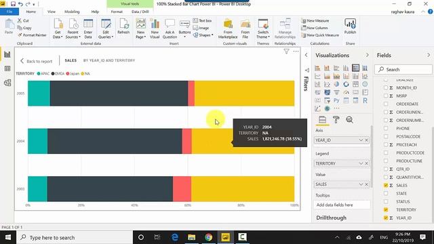Click the APAC legend color marker
The width and height of the screenshot is (434, 244).
click(39, 74)
